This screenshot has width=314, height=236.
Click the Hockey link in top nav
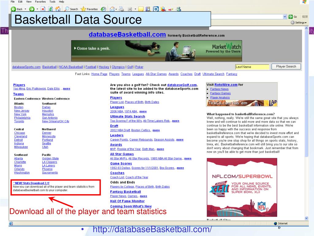coord(104,67)
